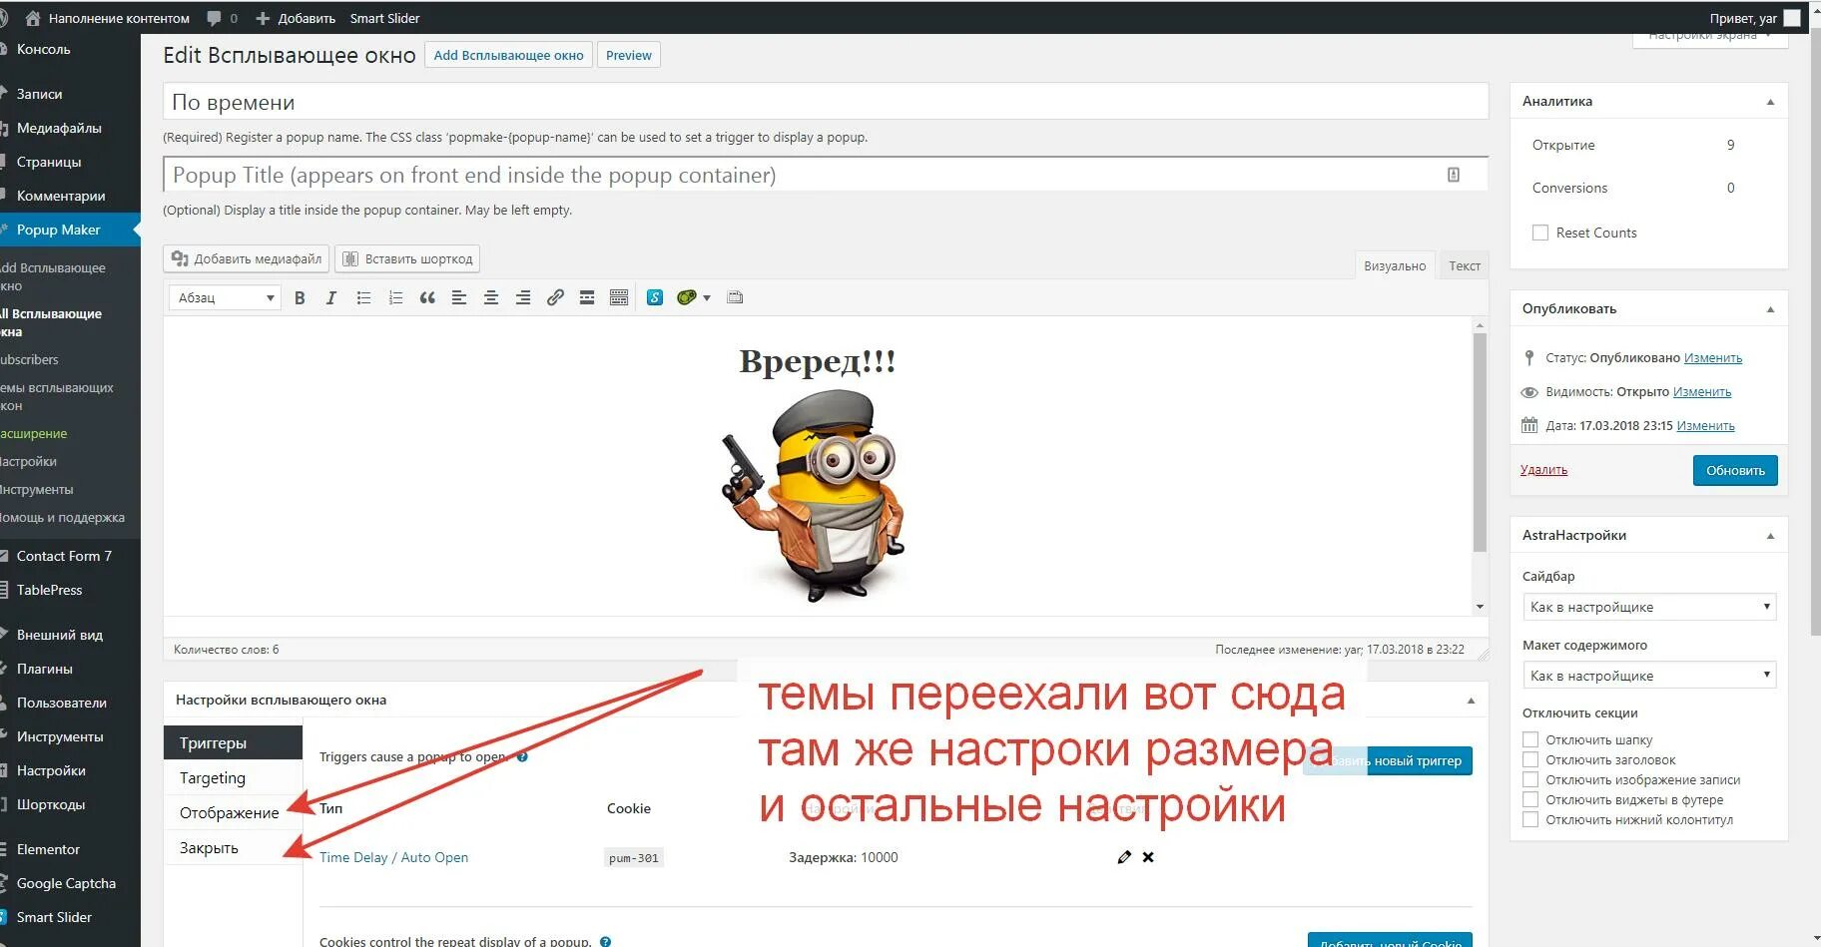The width and height of the screenshot is (1821, 947).
Task: Switch to the Текст editor tab
Action: tap(1465, 265)
